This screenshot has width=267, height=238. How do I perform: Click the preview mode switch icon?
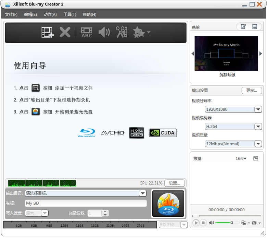243,223
